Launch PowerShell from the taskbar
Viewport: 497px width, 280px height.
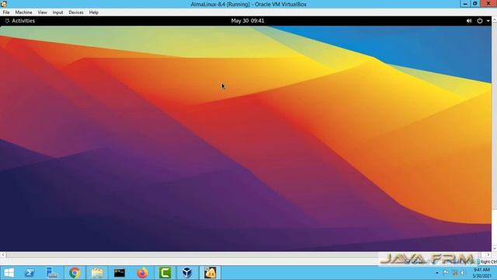point(30,273)
